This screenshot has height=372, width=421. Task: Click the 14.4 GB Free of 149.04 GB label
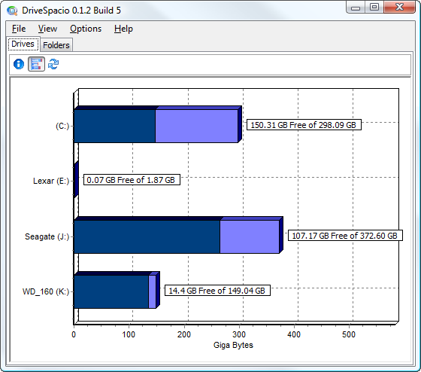[217, 291]
